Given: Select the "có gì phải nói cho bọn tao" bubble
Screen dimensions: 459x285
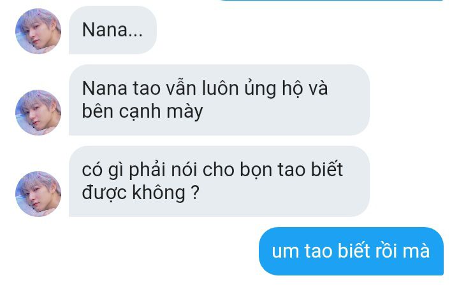Looking at the screenshot, I should pos(219,181).
